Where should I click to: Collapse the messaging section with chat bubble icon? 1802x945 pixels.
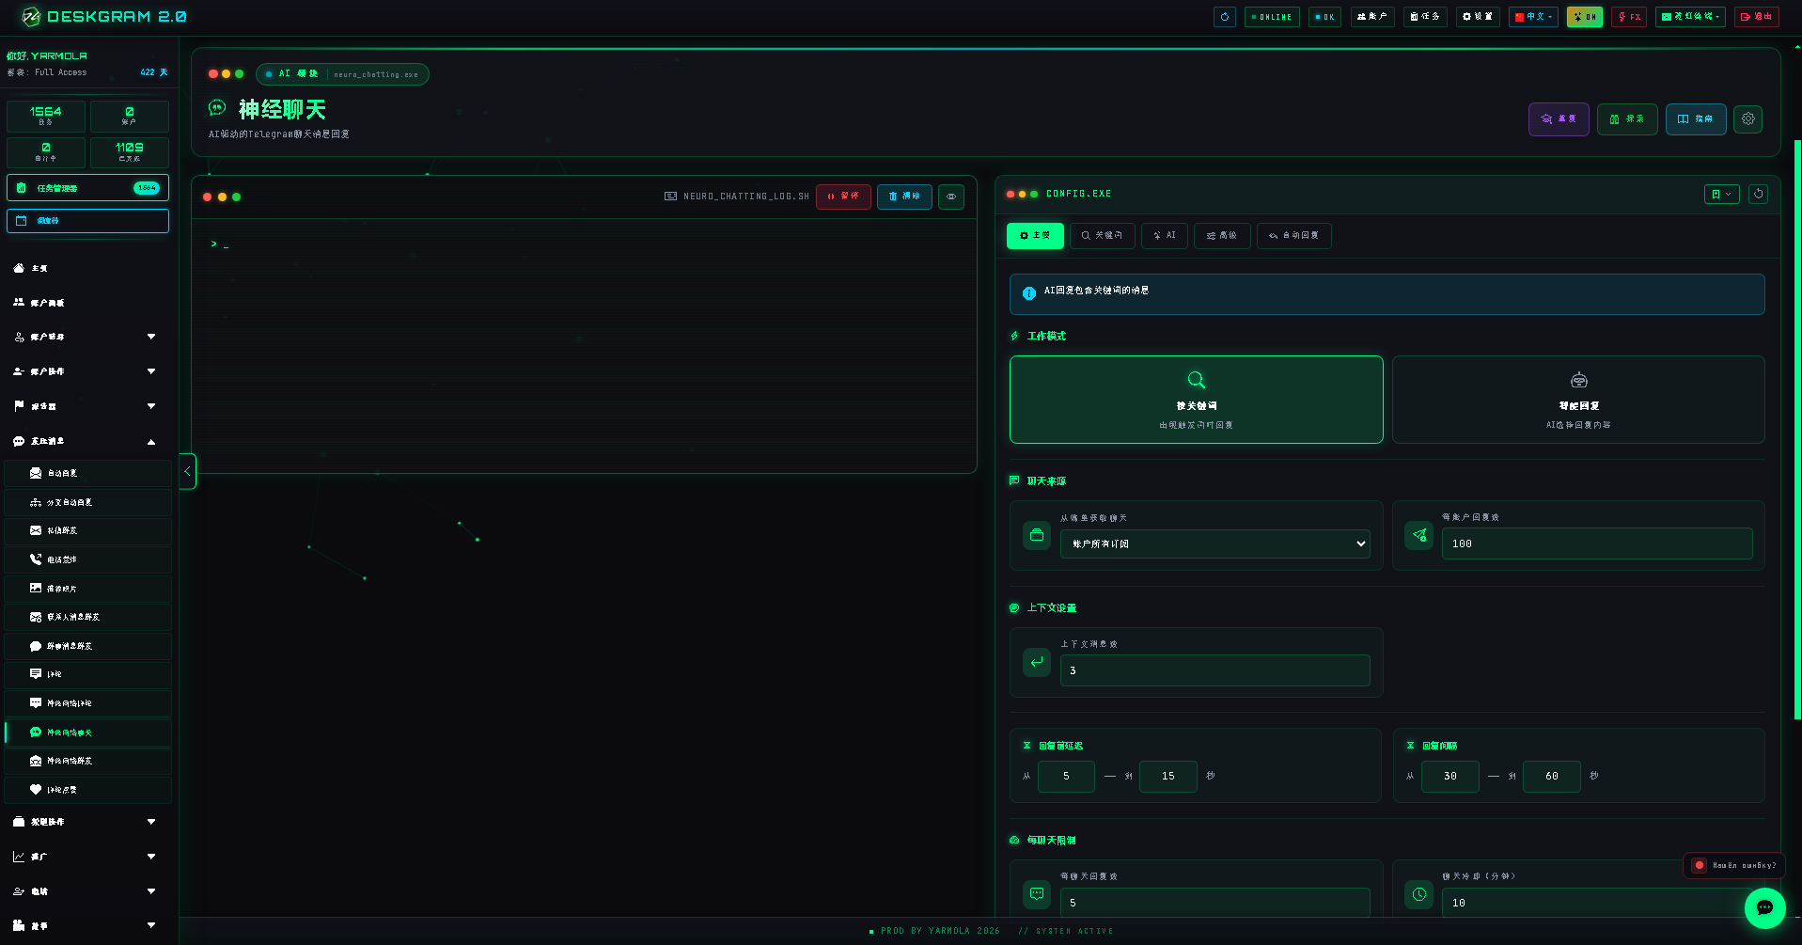(x=88, y=441)
